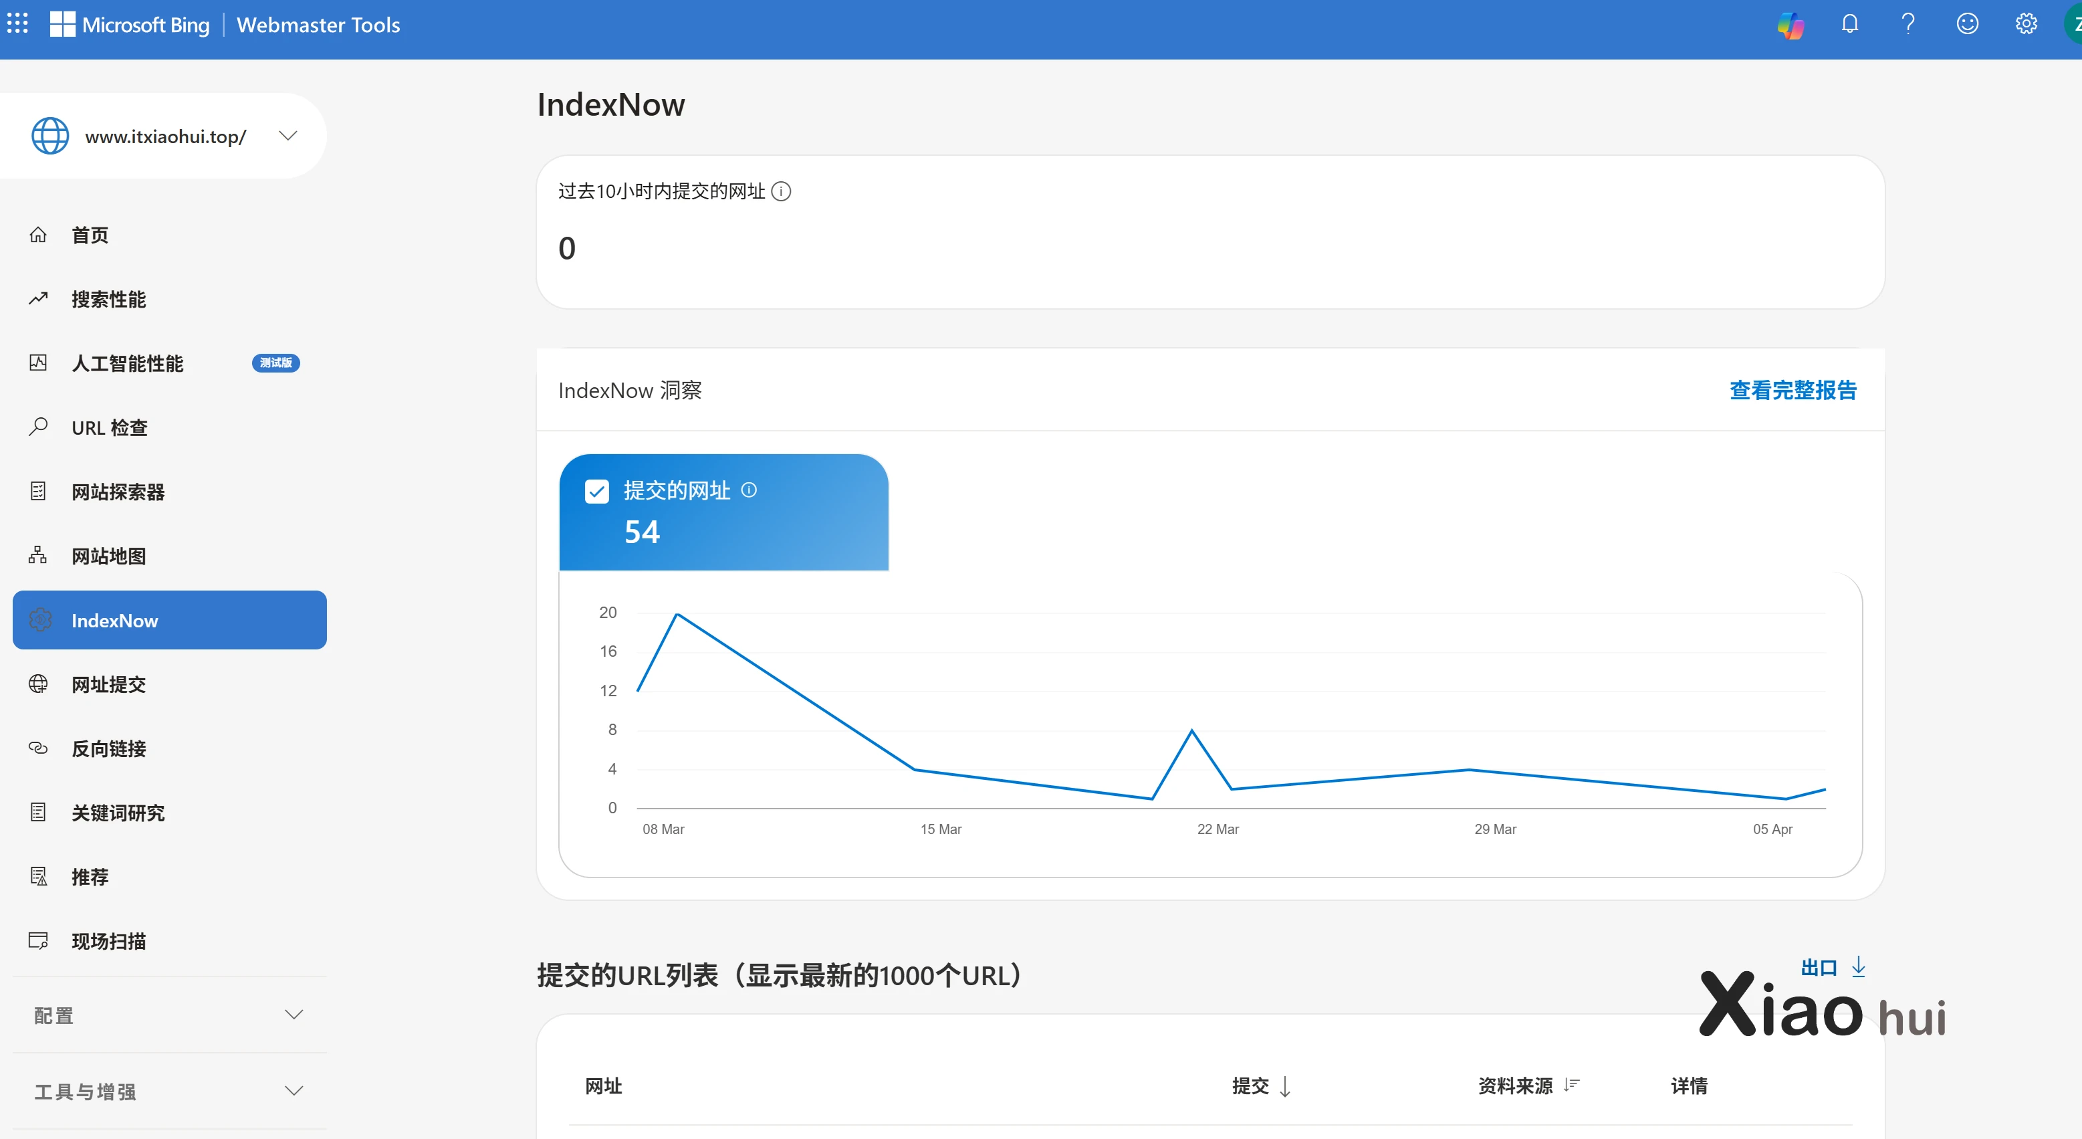Open feedback smiley face icon

click(x=1967, y=24)
